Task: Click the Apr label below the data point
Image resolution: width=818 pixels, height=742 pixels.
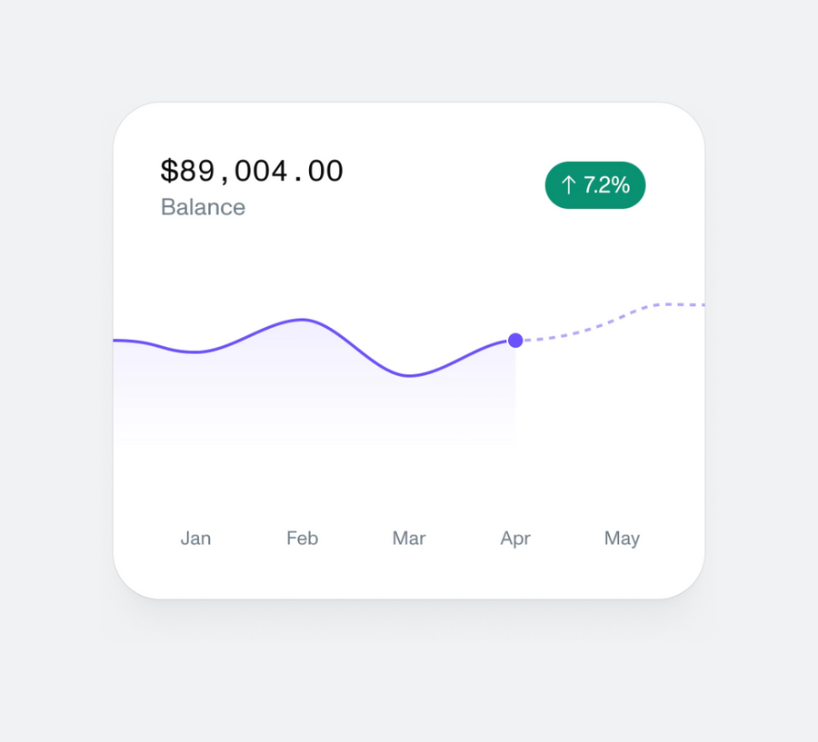Action: 515,538
